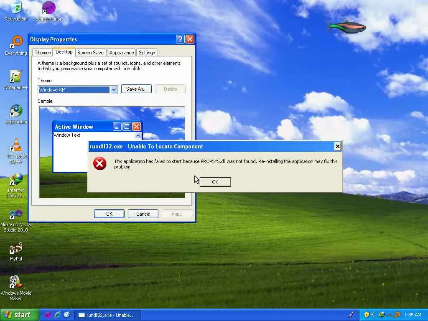Select the MyPal desktop shortcut

16,251
